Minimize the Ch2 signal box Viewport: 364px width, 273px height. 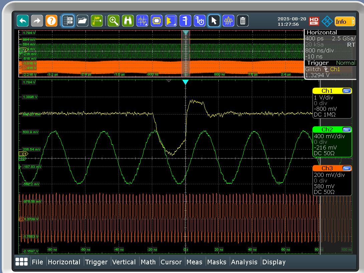(346, 130)
